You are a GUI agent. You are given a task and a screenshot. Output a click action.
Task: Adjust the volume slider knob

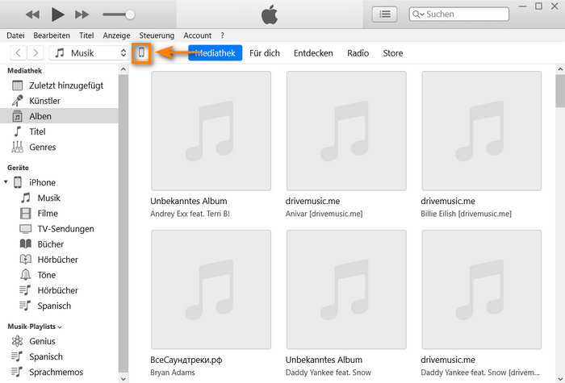130,15
